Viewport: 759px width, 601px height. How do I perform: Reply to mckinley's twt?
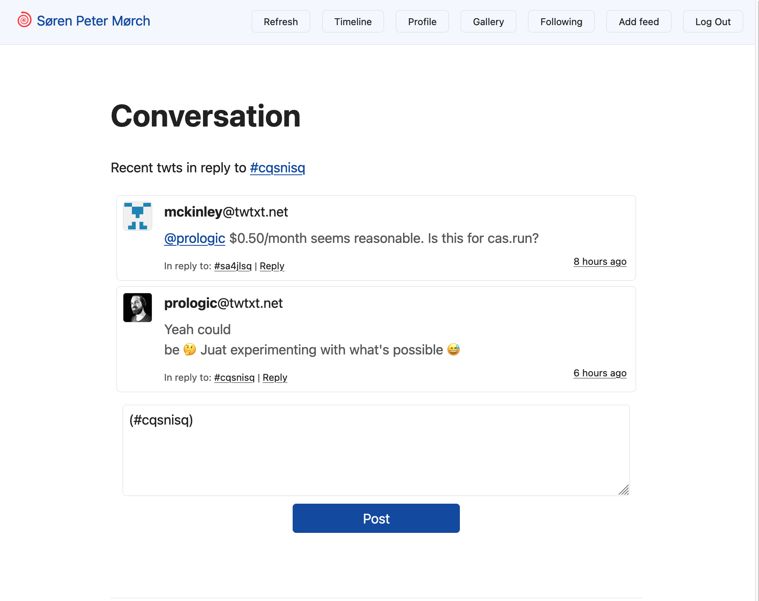pos(272,266)
